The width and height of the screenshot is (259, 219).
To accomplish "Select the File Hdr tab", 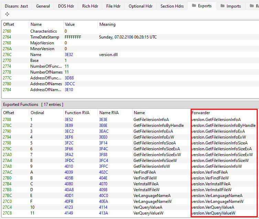I will pos(113,6).
